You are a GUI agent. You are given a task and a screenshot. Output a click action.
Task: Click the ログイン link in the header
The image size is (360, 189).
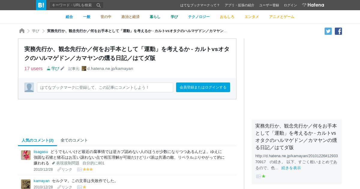click(290, 5)
